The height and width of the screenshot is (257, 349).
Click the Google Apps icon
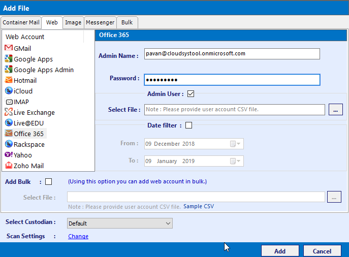[9, 59]
